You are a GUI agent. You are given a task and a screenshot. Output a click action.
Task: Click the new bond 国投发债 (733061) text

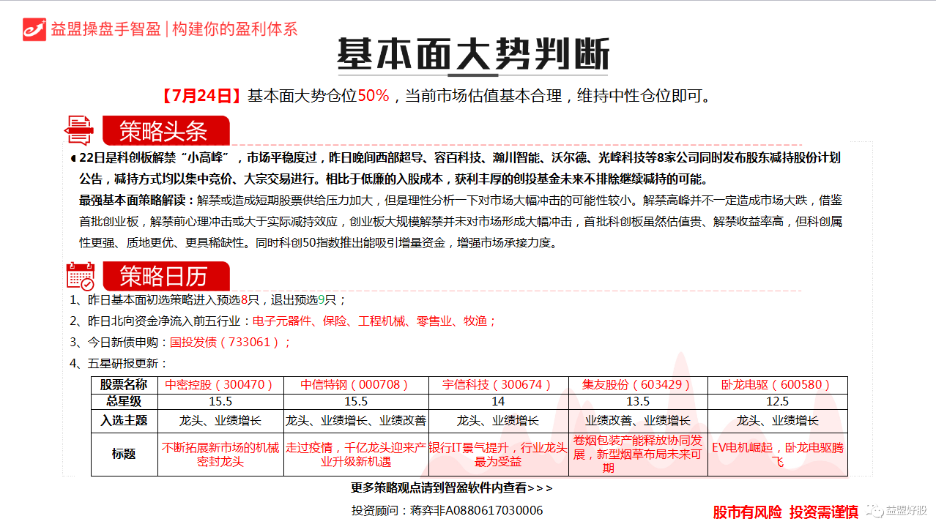tap(230, 342)
